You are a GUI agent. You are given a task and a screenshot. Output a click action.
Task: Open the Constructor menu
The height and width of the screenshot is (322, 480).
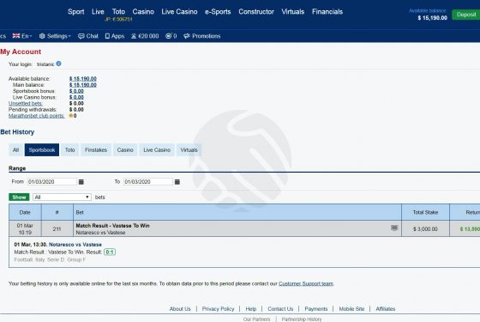point(256,12)
